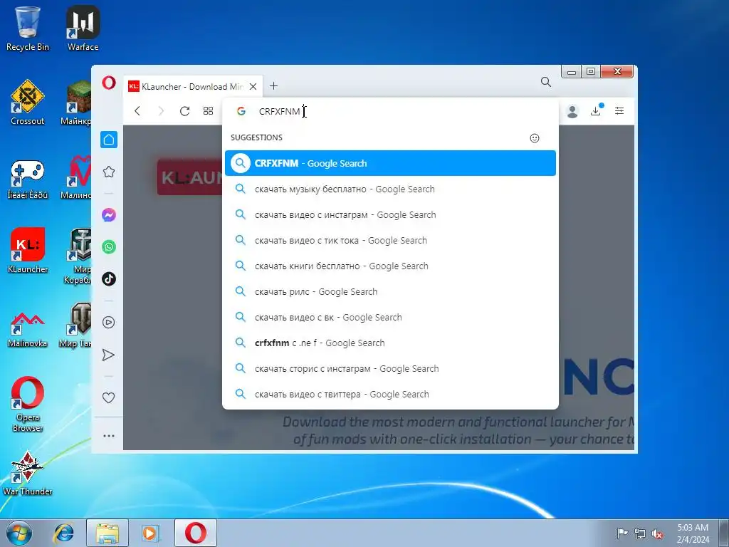
Task: Open sidebar setup three dots
Action: tap(109, 436)
